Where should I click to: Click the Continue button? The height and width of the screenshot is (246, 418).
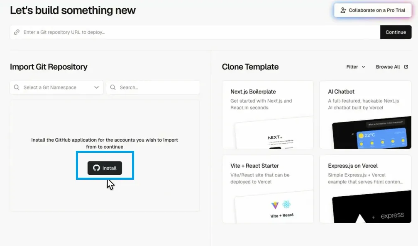[x=396, y=32]
